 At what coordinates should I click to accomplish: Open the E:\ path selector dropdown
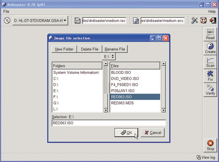(109, 57)
